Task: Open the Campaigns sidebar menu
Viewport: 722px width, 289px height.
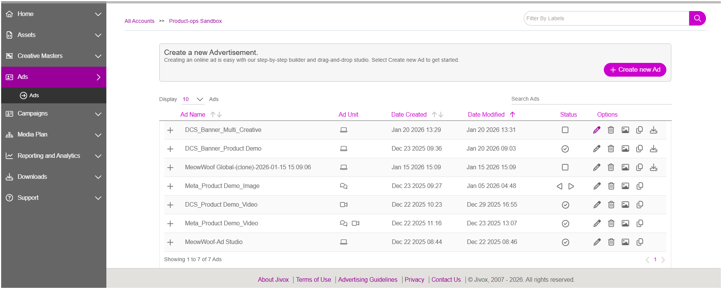Action: point(54,114)
